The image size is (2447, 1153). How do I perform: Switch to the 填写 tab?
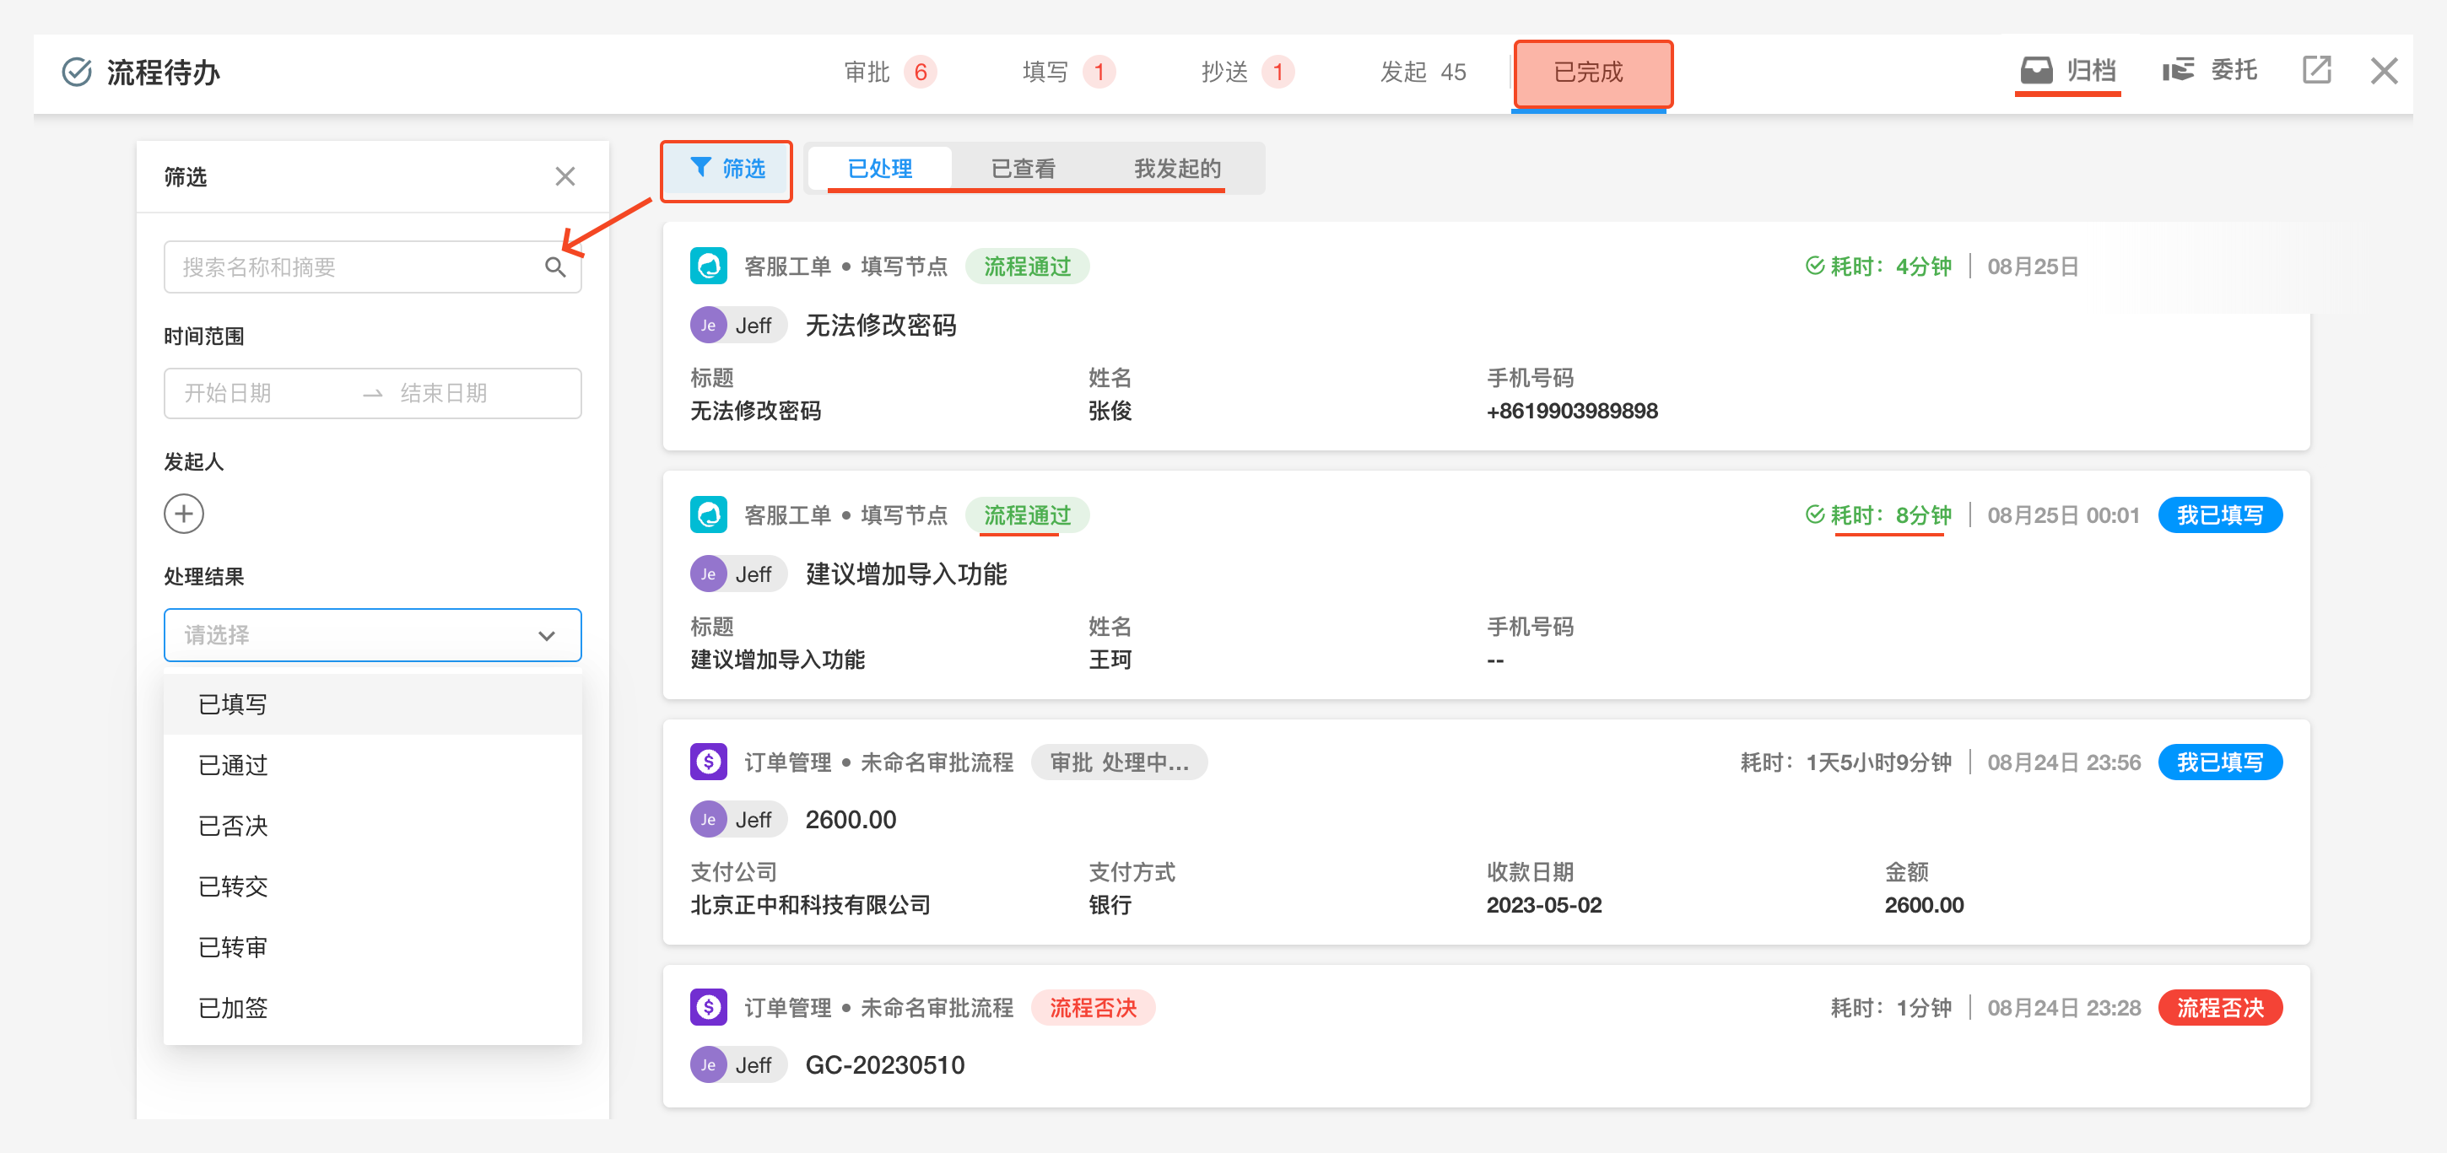[x=1067, y=73]
